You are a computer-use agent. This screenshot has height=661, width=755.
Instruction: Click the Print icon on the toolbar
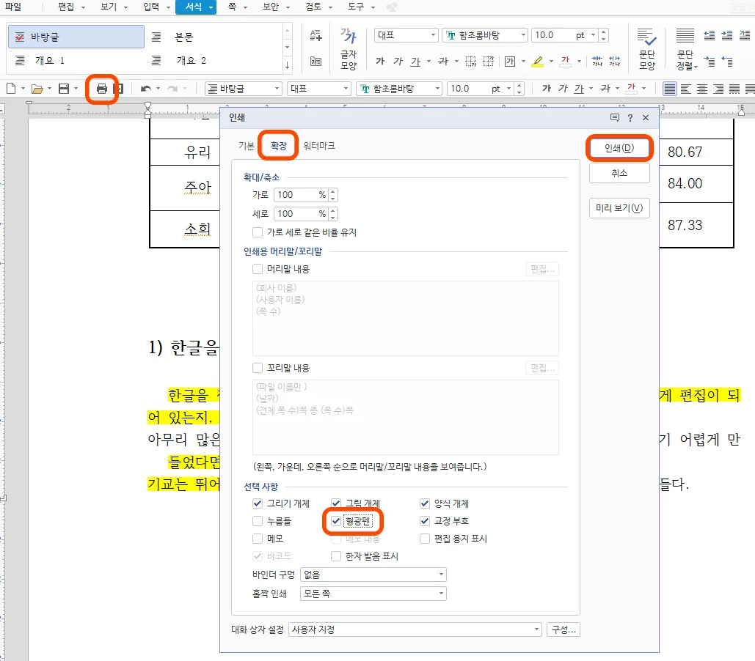[101, 88]
